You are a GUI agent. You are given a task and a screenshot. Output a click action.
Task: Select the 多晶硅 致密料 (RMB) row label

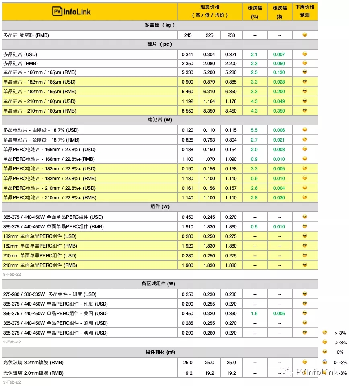click(x=26, y=35)
